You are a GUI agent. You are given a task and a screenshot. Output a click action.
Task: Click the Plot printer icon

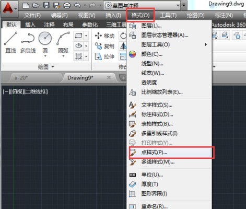(x=67, y=5)
